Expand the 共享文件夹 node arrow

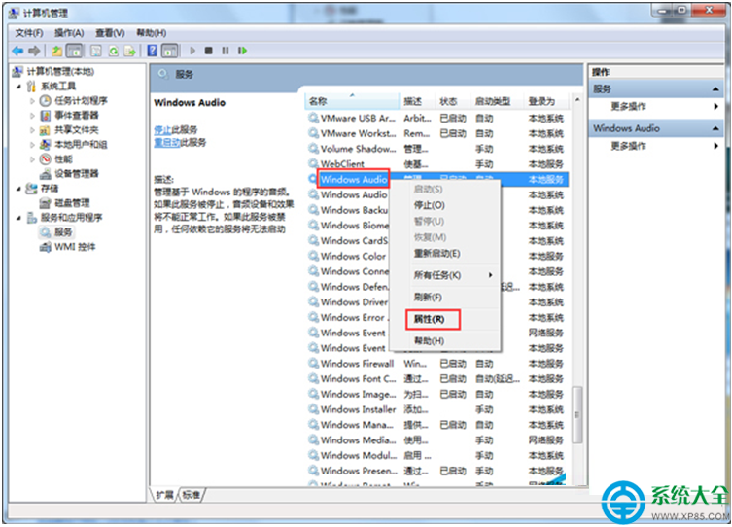pyautogui.click(x=32, y=130)
